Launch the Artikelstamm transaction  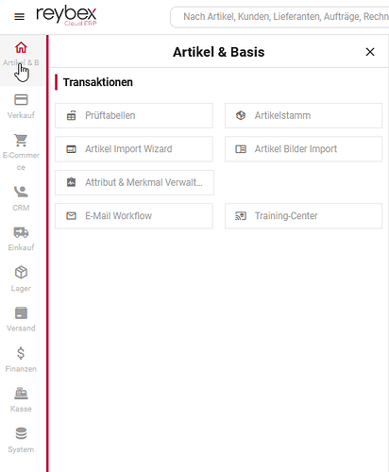303,115
